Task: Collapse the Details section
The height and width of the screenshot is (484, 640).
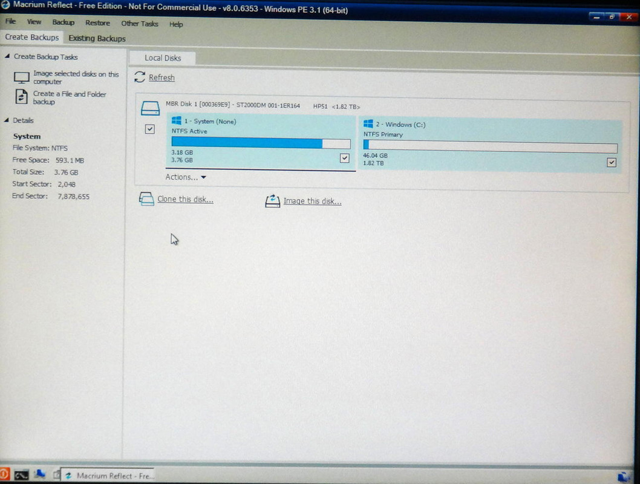Action: coord(7,120)
